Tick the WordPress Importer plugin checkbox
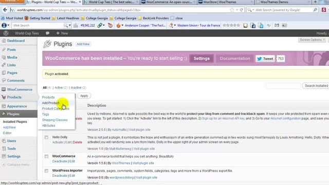The height and width of the screenshot is (185, 329). (46, 171)
